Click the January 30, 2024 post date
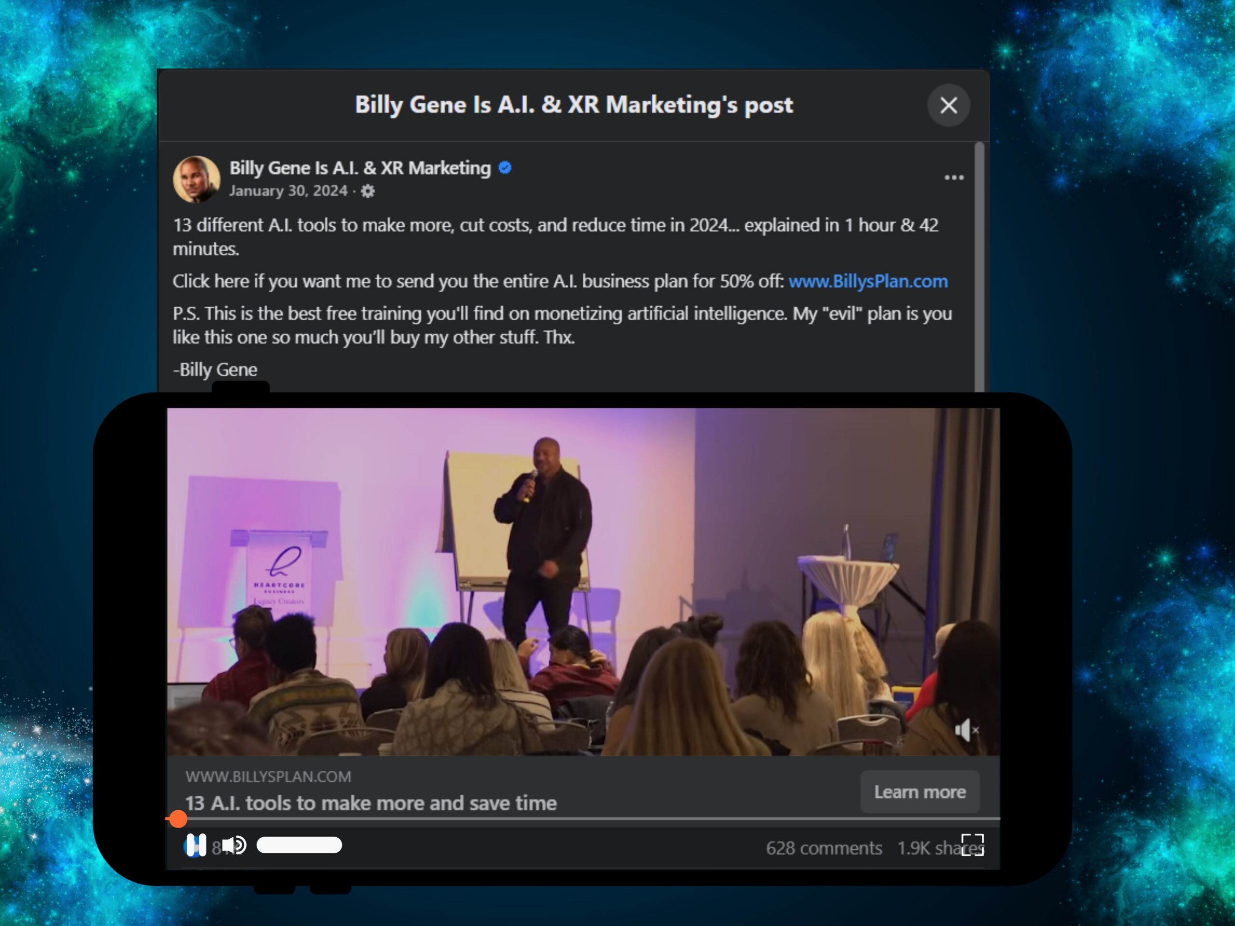This screenshot has width=1235, height=926. [x=288, y=191]
